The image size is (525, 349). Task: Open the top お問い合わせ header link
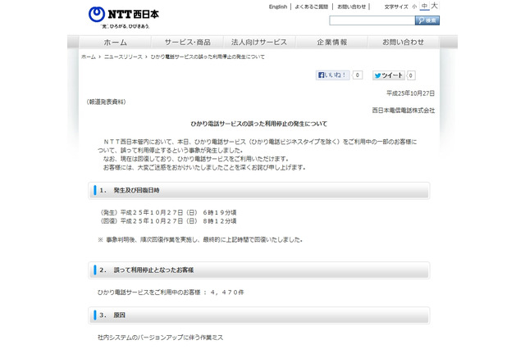352,7
